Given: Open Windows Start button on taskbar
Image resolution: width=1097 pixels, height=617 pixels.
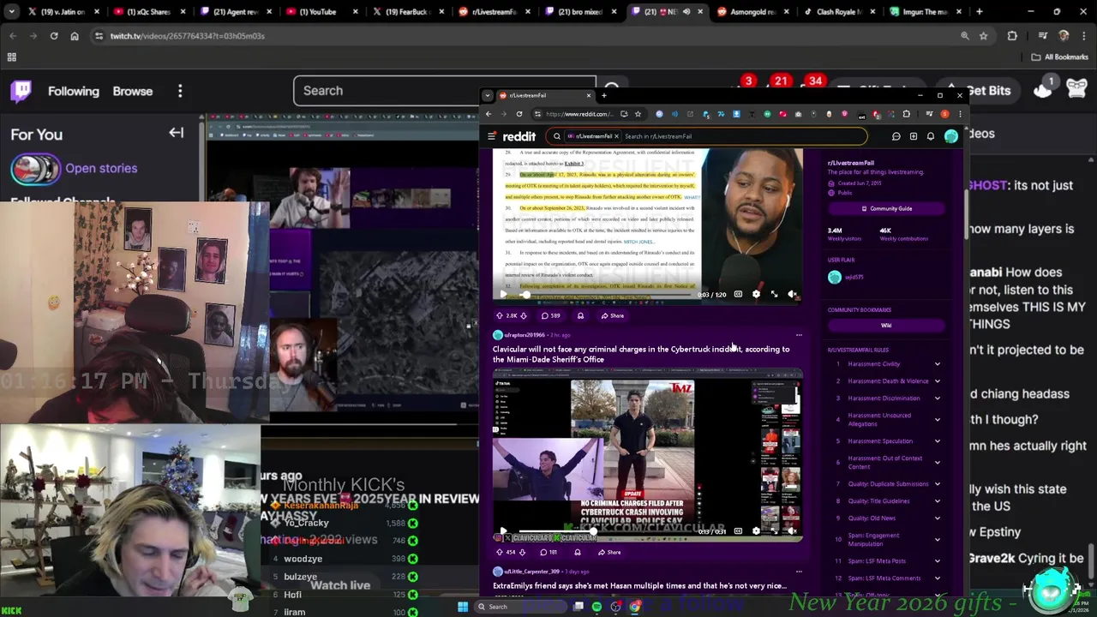Looking at the screenshot, I should 463,607.
